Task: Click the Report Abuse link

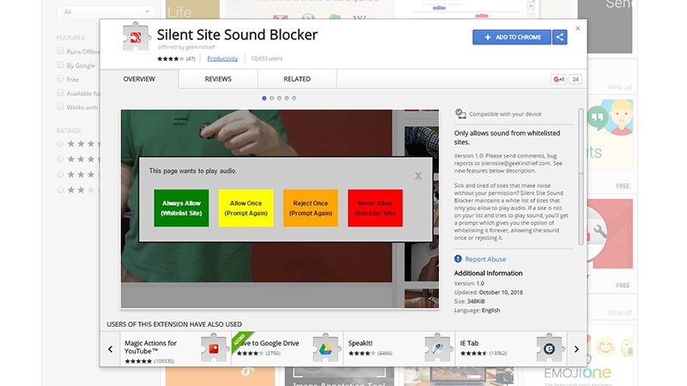Action: [485, 259]
